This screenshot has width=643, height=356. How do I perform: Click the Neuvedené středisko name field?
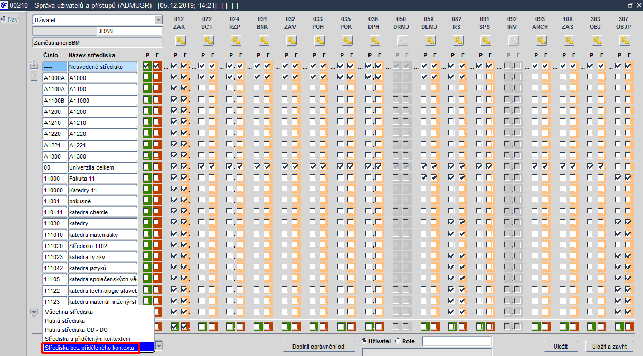(x=102, y=67)
